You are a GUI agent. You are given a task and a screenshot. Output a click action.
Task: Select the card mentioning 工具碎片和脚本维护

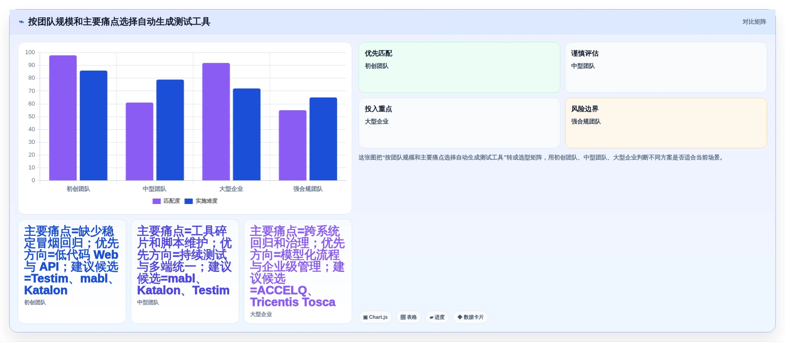click(185, 271)
